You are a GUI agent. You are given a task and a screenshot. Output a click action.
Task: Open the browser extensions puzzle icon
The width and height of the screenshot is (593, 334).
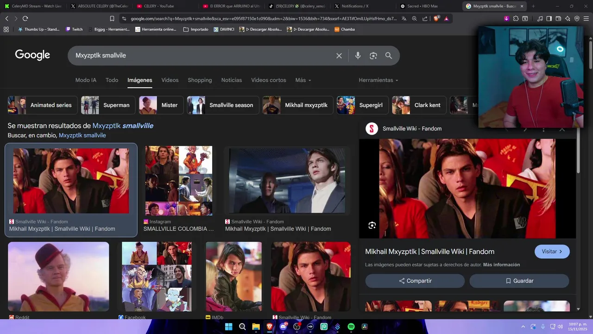[515, 19]
